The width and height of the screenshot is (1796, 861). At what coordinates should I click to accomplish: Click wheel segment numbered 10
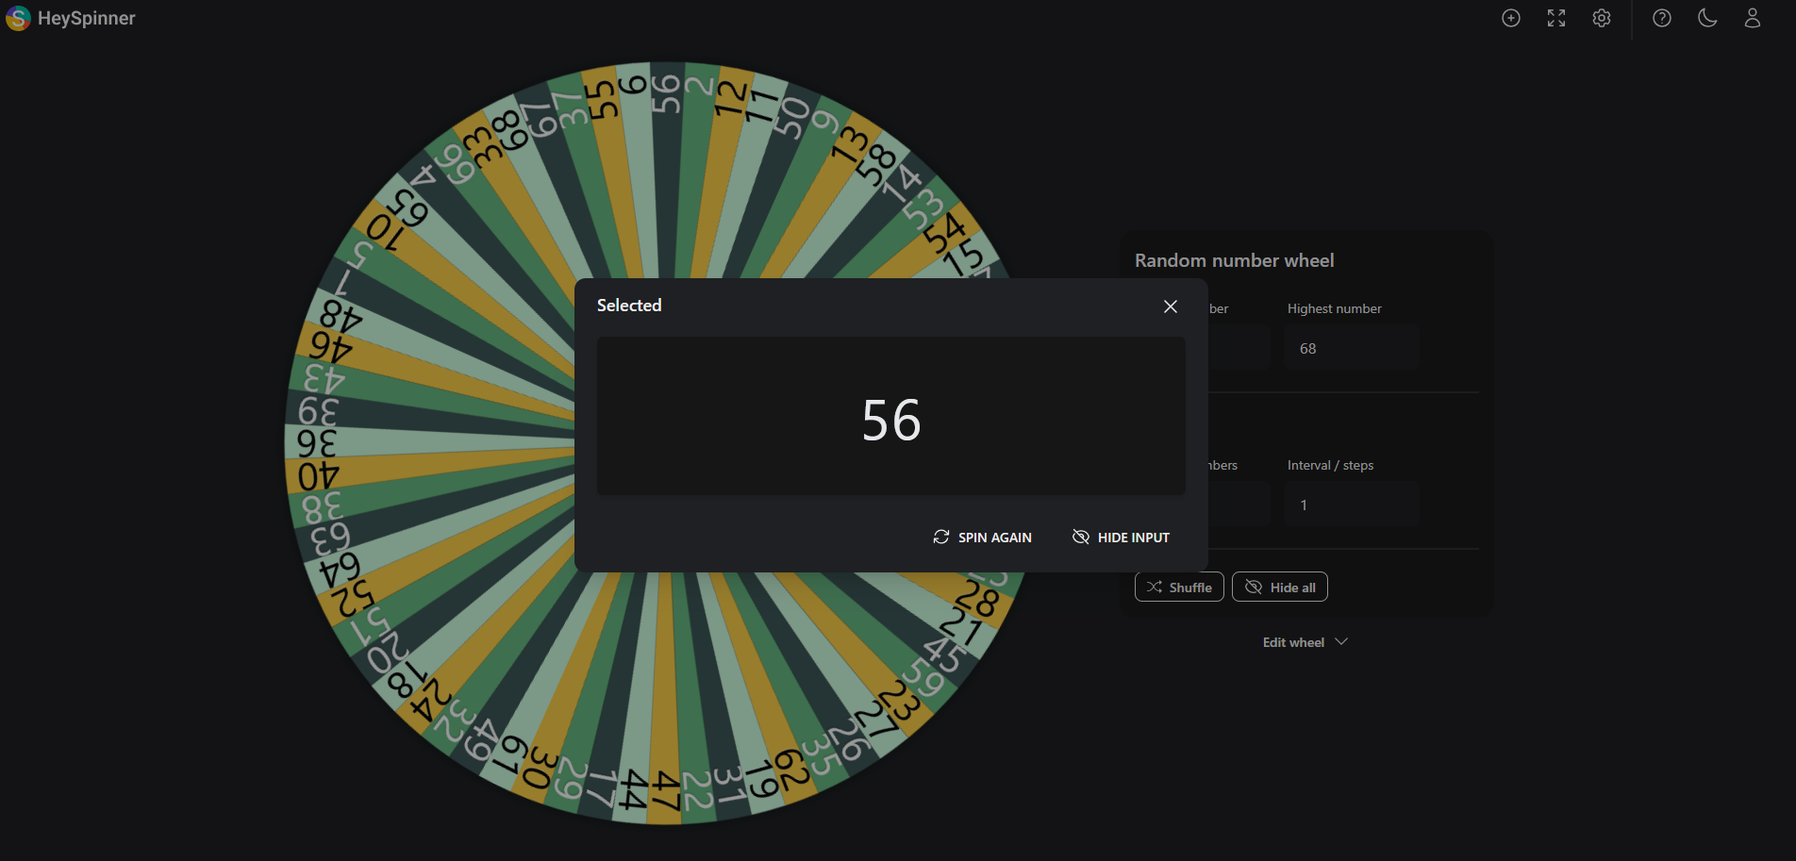pyautogui.click(x=385, y=232)
